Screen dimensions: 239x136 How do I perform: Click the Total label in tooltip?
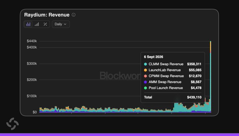[148, 97]
